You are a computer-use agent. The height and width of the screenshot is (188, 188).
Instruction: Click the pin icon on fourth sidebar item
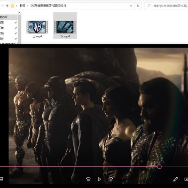pos(16,39)
